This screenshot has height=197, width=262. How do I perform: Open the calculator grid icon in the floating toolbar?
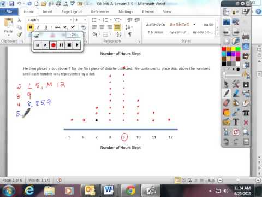pos(246,142)
